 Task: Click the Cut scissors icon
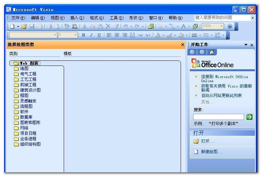pos(84,26)
